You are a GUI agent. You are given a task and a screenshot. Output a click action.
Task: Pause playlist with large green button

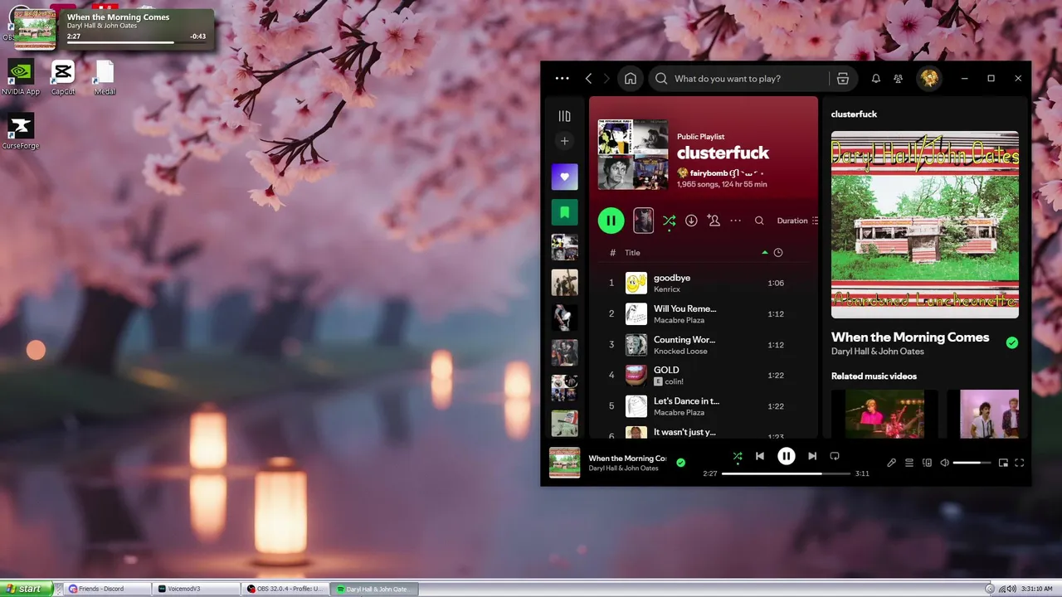pos(611,221)
